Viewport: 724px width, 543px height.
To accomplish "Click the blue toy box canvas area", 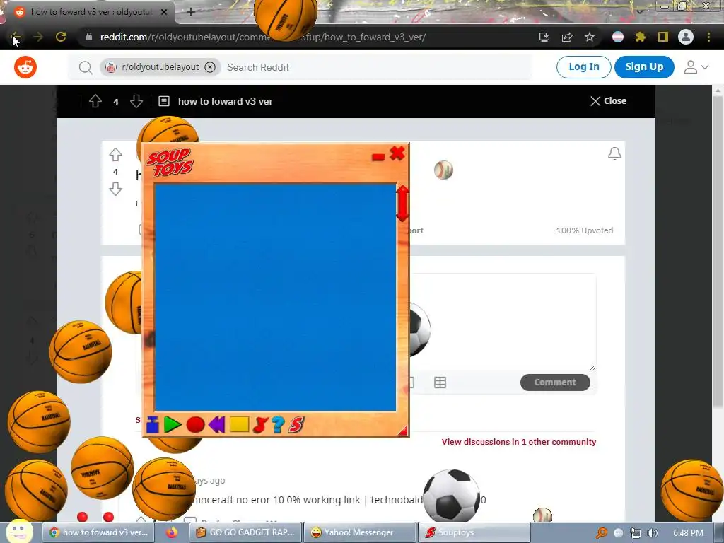I will click(275, 297).
